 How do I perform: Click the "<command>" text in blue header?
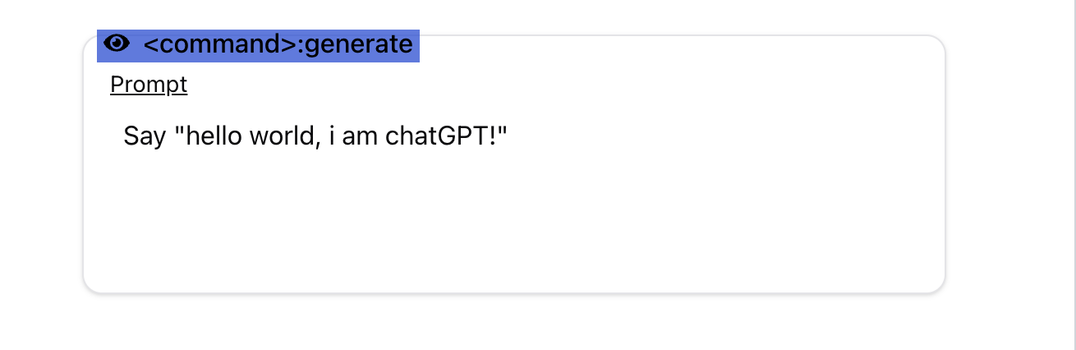(x=219, y=44)
